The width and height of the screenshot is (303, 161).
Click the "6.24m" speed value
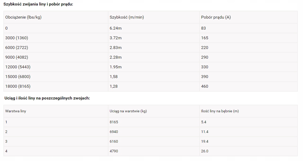coord(116,28)
